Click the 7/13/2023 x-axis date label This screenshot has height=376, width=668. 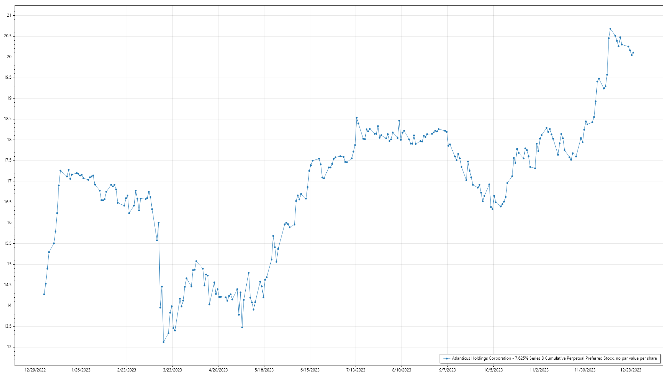[x=356, y=370]
